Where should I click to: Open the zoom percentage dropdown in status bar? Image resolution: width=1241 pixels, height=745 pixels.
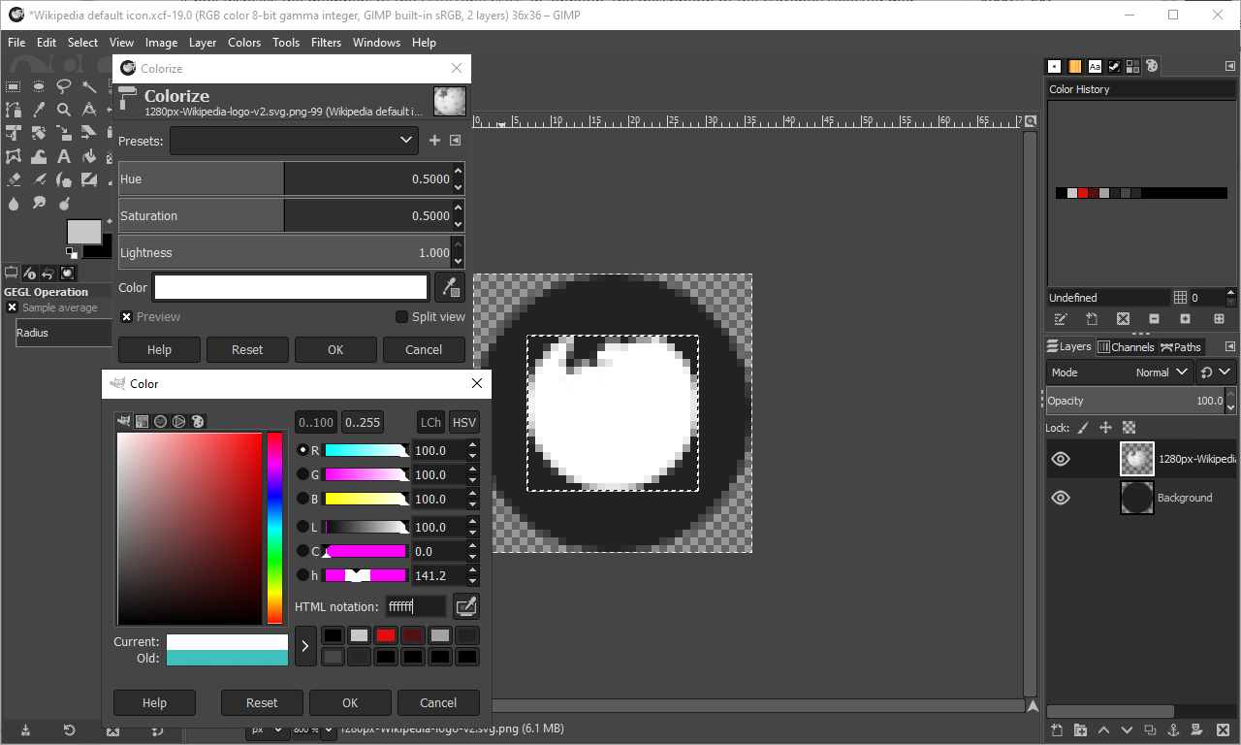tap(331, 729)
